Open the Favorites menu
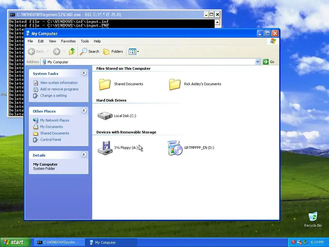329x247 pixels. 68,41
